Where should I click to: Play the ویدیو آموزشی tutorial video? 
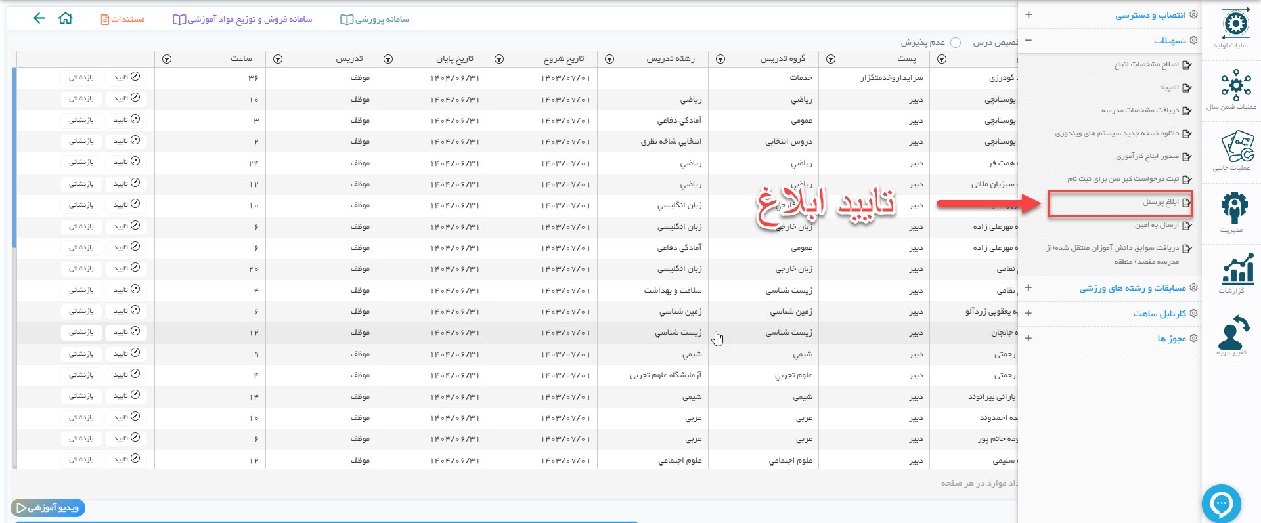click(x=48, y=508)
